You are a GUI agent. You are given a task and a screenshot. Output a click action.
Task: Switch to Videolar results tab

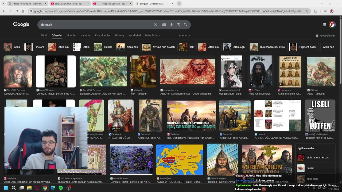(x=71, y=35)
